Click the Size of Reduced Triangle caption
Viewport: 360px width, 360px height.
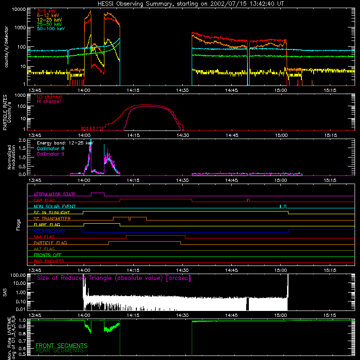coord(114,278)
